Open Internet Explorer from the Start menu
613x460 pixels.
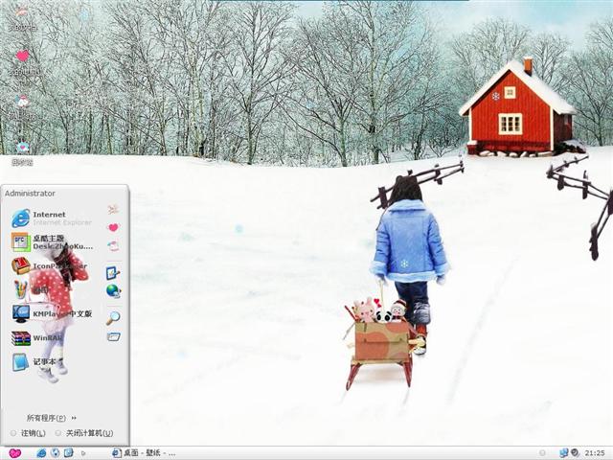(x=52, y=218)
